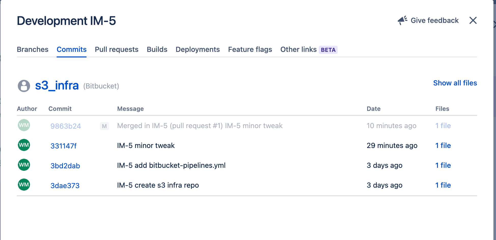Click the BETA badge next to Other links
This screenshot has width=496, height=240.
(328, 50)
